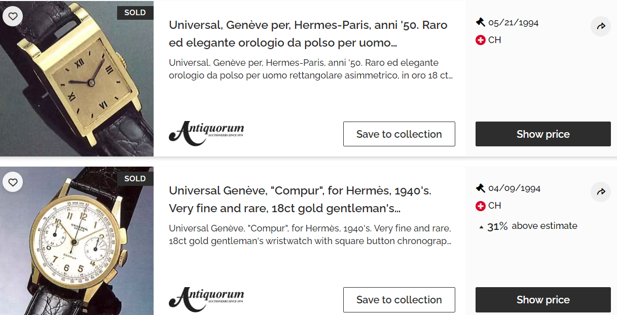Toggle the heart on the Compur chronograph lot
The width and height of the screenshot is (617, 315).
click(x=13, y=182)
